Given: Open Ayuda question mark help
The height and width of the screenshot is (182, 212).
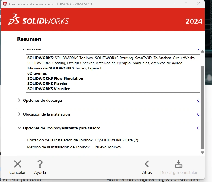Looking at the screenshot, I should pyautogui.click(x=40, y=164).
